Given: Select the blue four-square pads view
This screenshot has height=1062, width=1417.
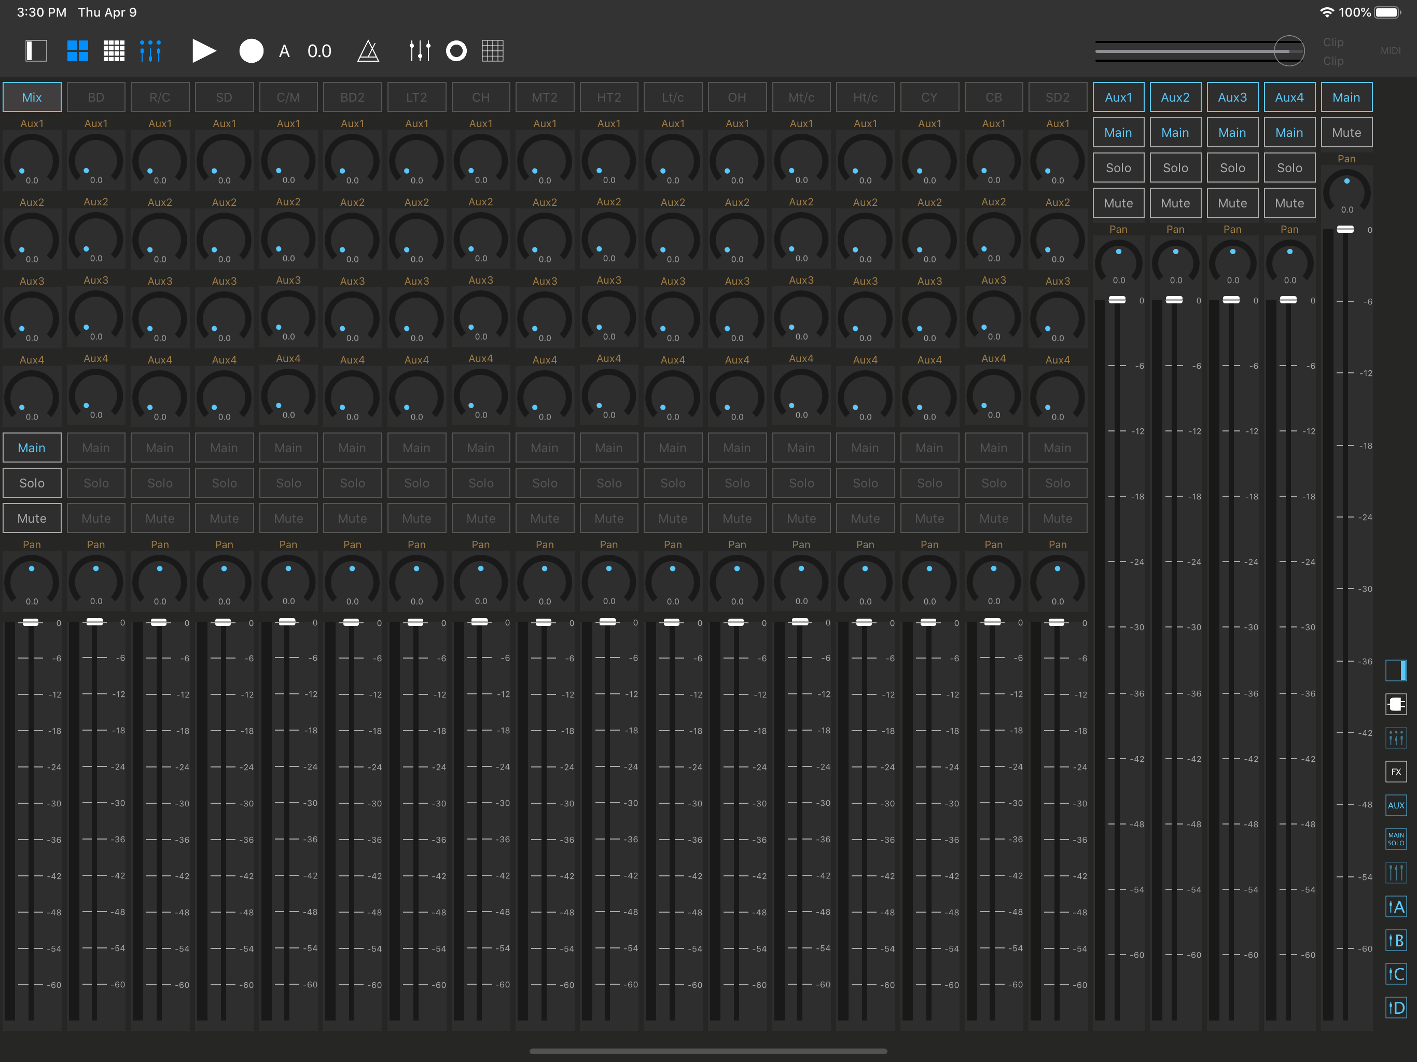Looking at the screenshot, I should [77, 51].
